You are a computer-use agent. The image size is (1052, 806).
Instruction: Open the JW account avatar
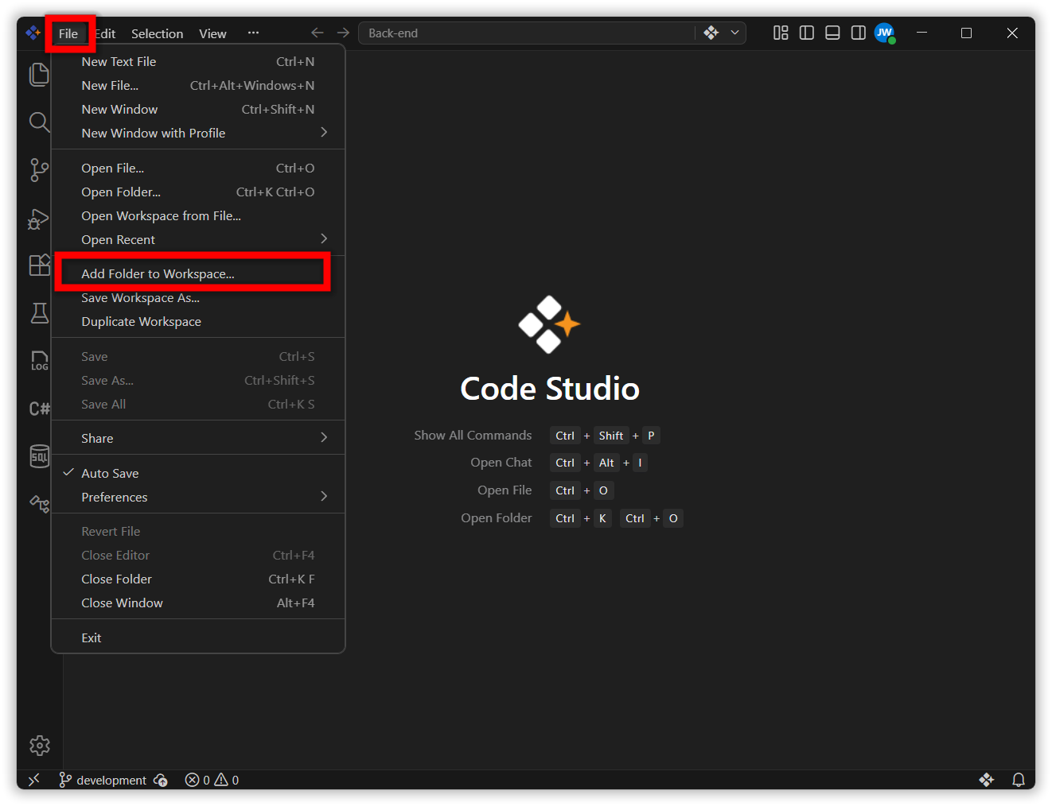tap(885, 33)
